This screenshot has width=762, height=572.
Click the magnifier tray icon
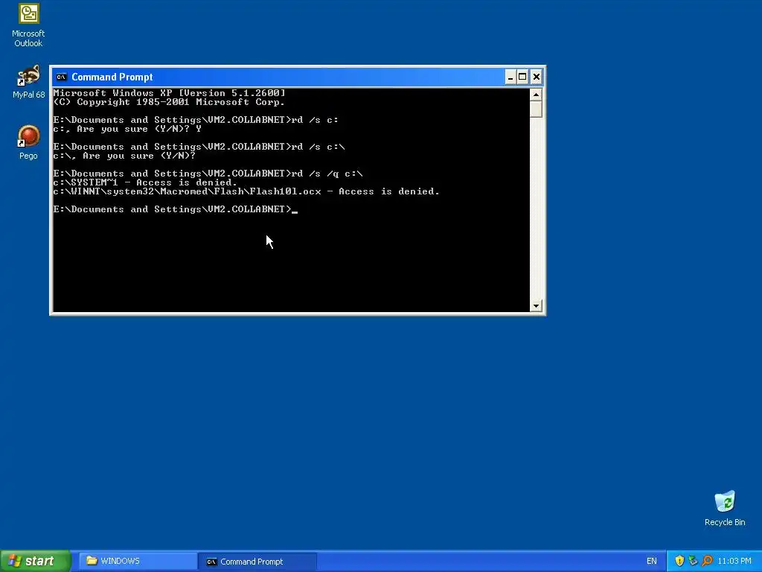click(x=707, y=561)
